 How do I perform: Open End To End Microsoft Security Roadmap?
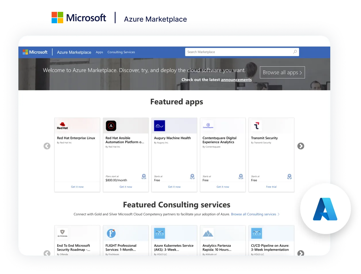pos(74,248)
